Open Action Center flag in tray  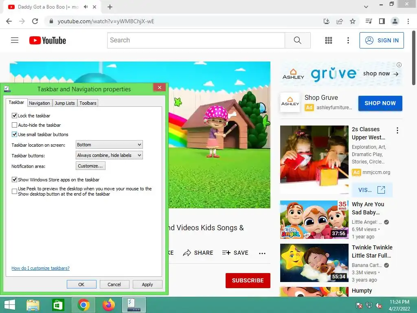coord(359,305)
